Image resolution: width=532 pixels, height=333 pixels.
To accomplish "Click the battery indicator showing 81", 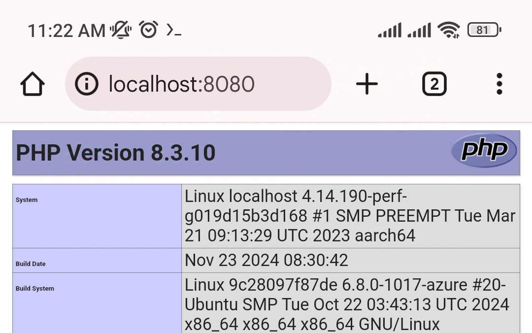I will click(x=483, y=30).
